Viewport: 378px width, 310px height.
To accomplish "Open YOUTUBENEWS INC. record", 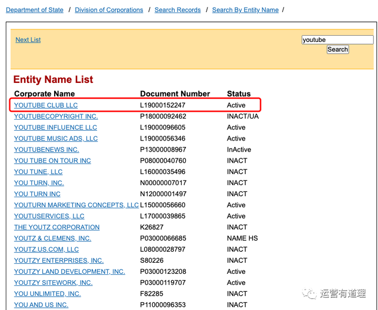I will tap(47, 149).
